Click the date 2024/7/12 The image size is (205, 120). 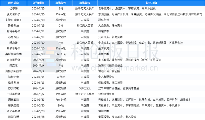tap(38, 31)
